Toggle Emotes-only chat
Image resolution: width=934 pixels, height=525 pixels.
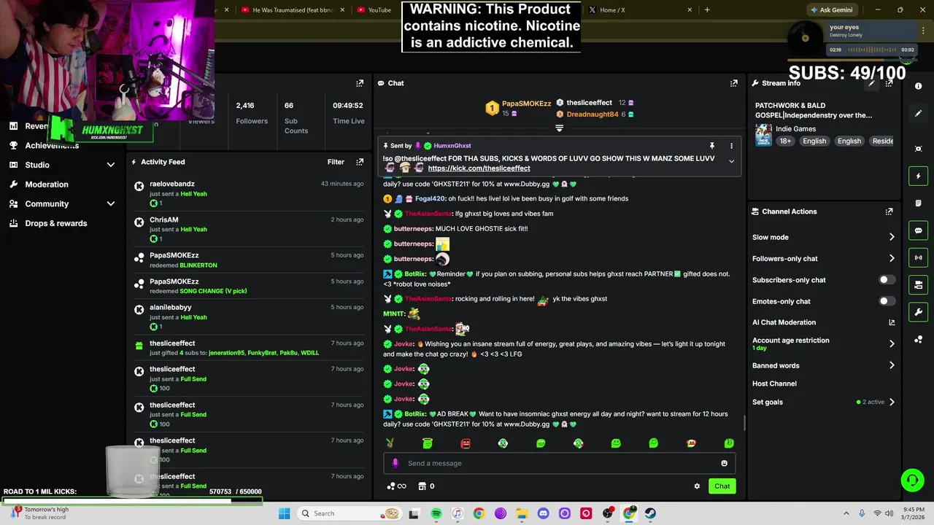click(x=886, y=301)
